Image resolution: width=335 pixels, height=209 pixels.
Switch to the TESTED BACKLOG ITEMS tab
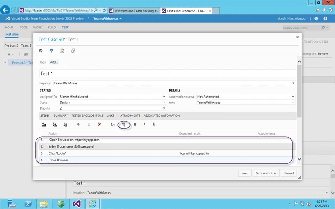tap(87, 115)
